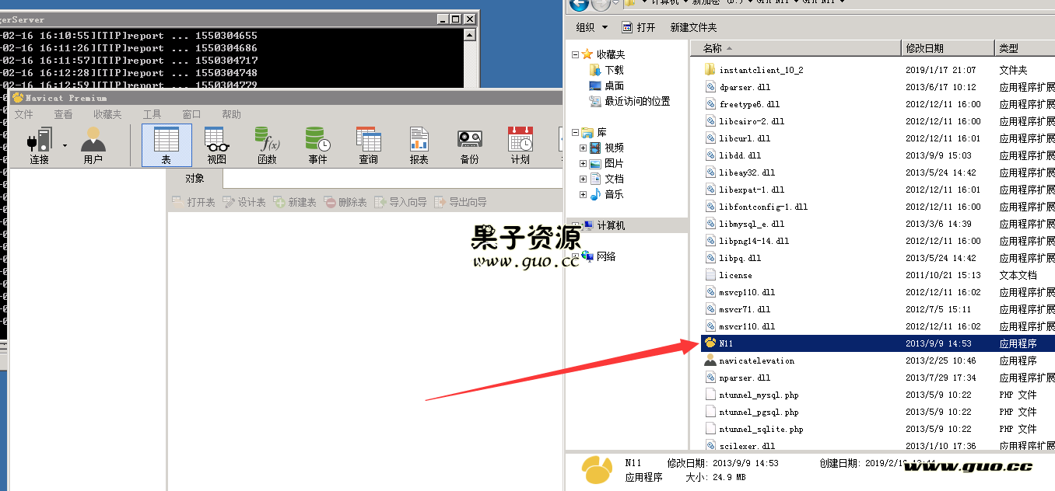Screen dimensions: 1055x491
Task: Click the New Folder (新建文件夹) button
Action: pyautogui.click(x=693, y=27)
